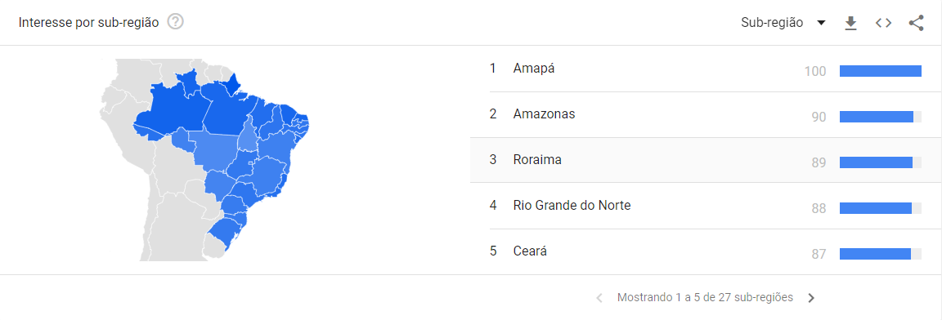942x320 pixels.
Task: Open the embed code icon
Action: [883, 24]
